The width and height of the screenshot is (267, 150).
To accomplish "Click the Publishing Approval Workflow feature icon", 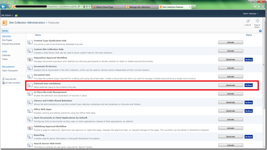I will click(30, 128).
